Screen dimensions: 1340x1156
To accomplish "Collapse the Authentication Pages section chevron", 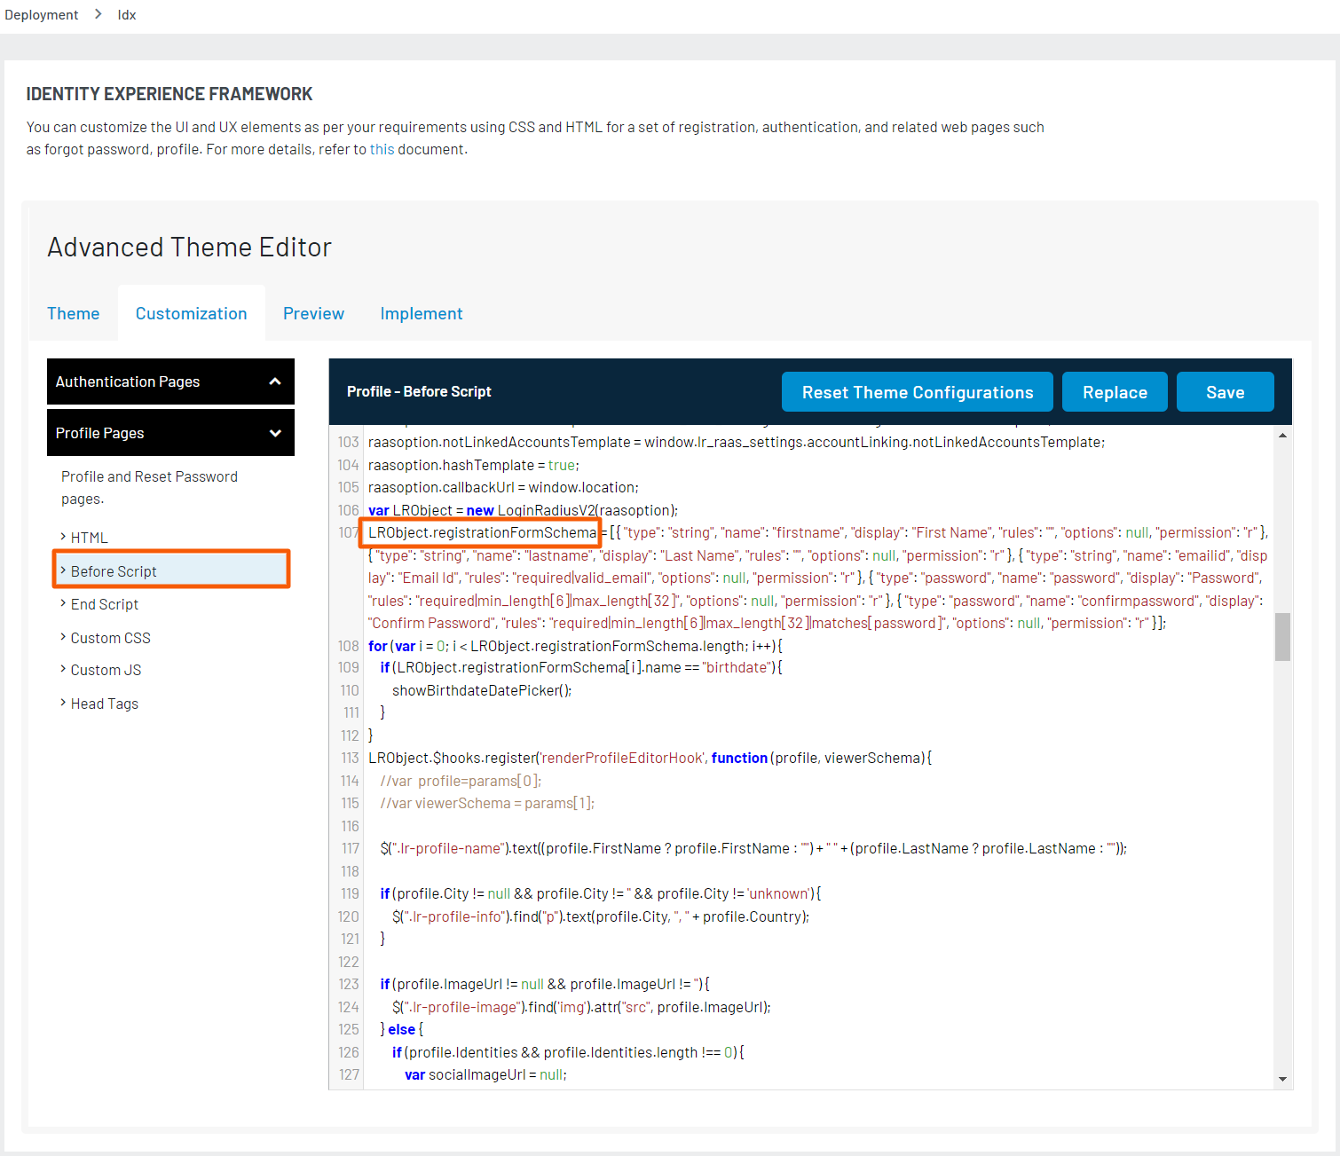I will pos(275,381).
